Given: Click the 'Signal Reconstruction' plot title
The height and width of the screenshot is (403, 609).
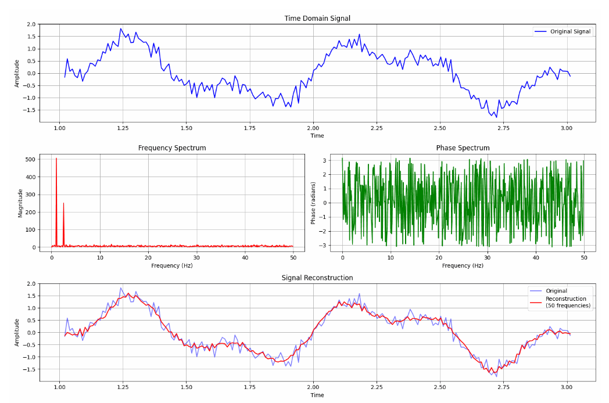Looking at the screenshot, I should 317,278.
